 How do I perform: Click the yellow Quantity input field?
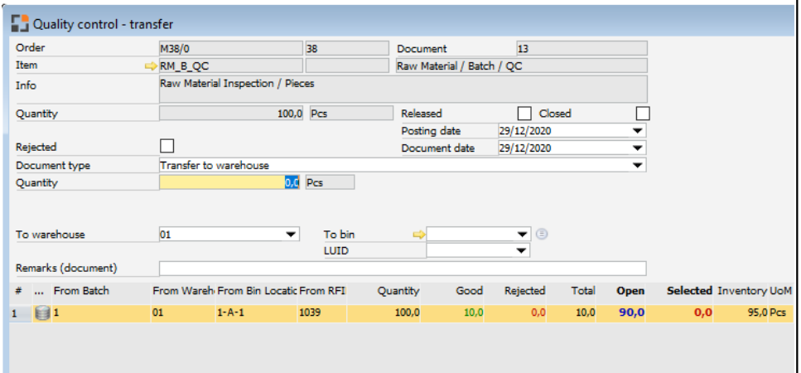(x=222, y=182)
